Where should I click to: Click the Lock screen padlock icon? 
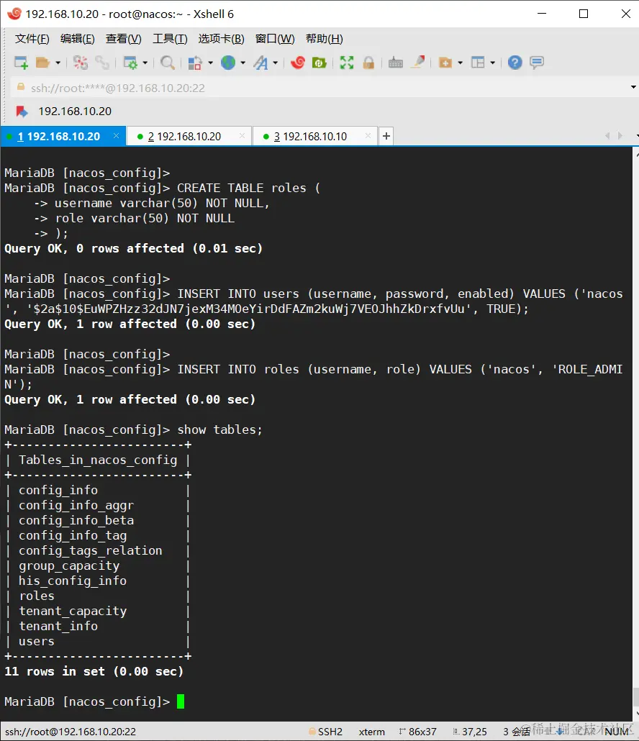[368, 63]
